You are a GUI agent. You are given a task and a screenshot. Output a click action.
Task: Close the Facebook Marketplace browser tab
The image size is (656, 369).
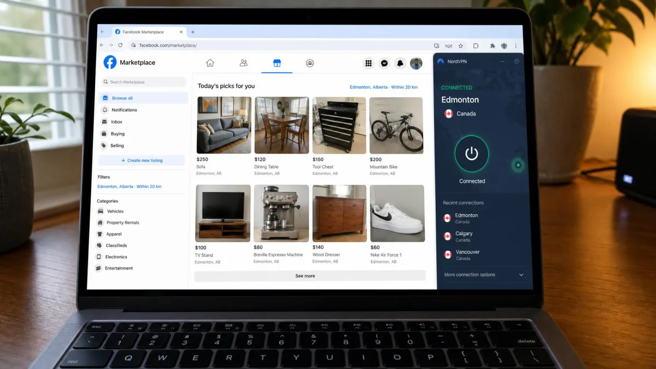181,32
